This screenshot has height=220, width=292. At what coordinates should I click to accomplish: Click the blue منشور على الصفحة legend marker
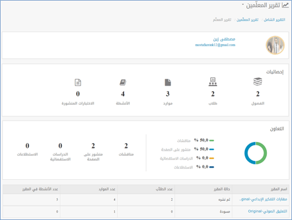(x=211, y=150)
